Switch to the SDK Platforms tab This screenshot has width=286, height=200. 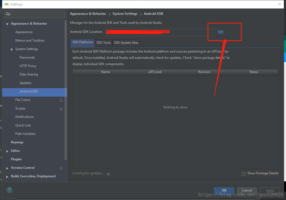(83, 42)
